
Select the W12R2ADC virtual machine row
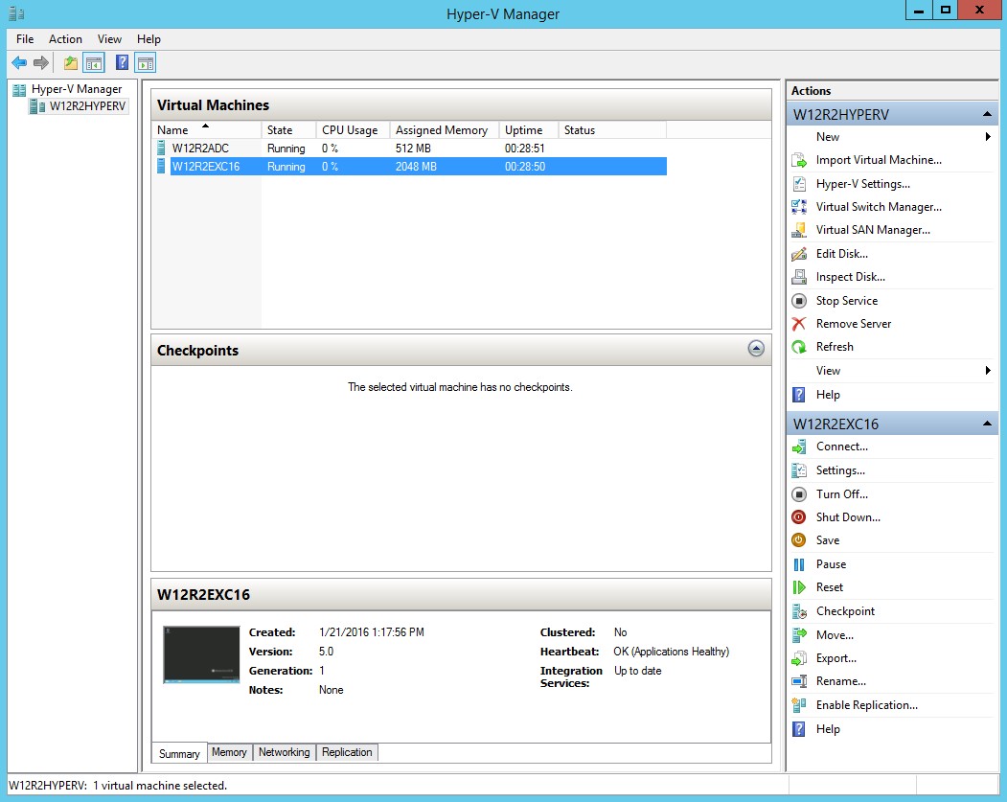click(x=411, y=149)
